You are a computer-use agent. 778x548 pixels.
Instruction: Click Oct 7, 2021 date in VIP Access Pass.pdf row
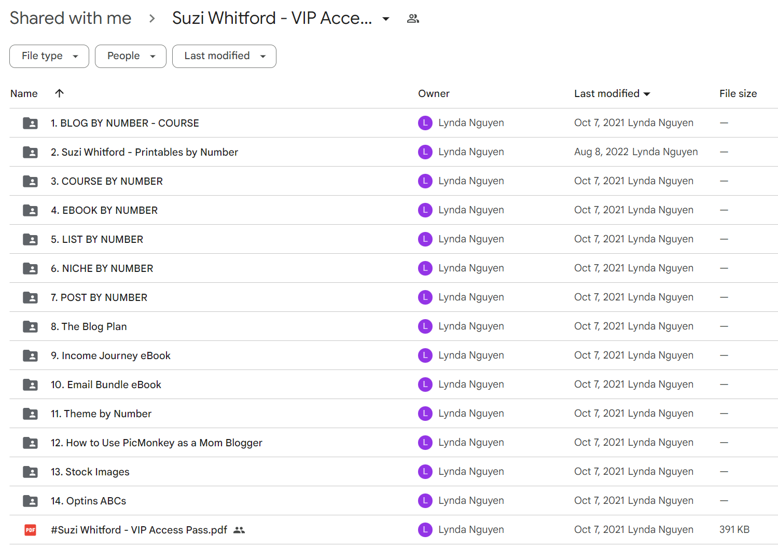click(634, 530)
